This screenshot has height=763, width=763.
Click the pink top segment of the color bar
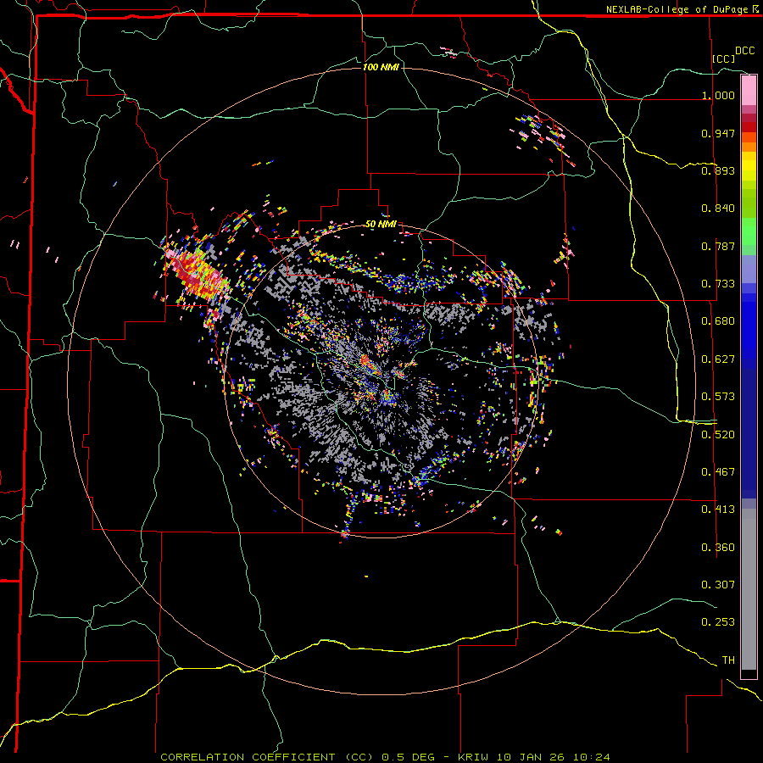coord(749,90)
